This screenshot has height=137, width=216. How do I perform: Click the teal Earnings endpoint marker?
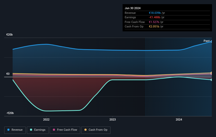pos(211,80)
